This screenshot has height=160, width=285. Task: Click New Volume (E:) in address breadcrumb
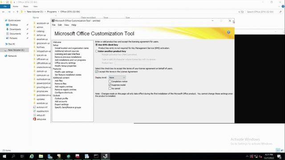click(x=35, y=12)
